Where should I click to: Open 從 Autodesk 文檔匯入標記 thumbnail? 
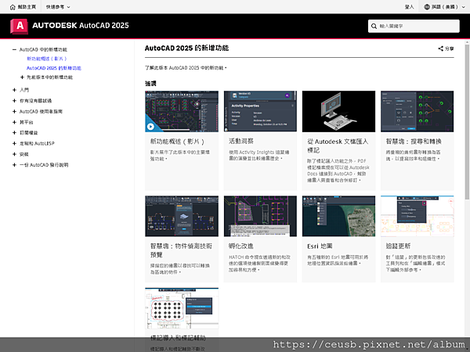(338, 111)
